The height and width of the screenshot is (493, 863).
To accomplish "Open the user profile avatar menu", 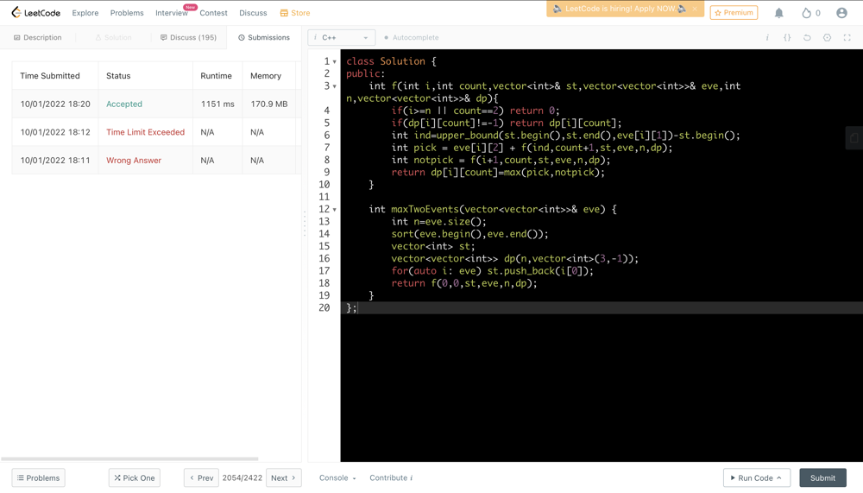I will (841, 13).
